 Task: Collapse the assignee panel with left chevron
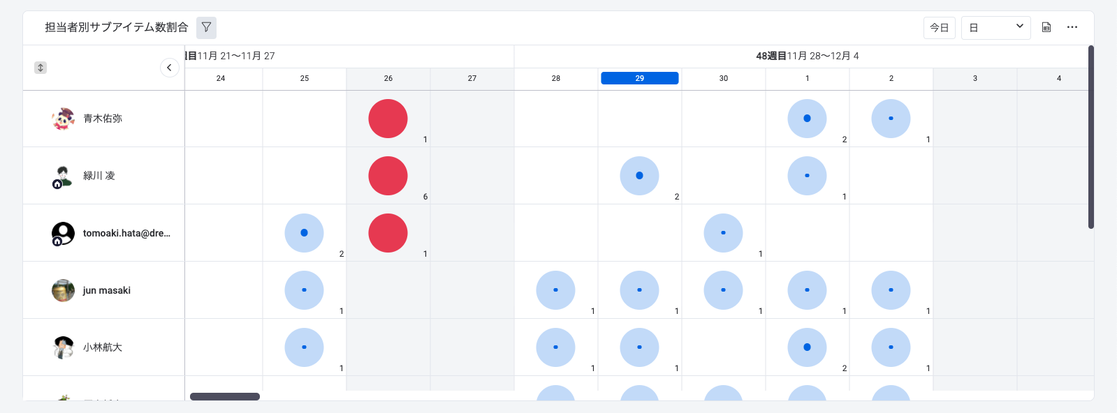(169, 68)
